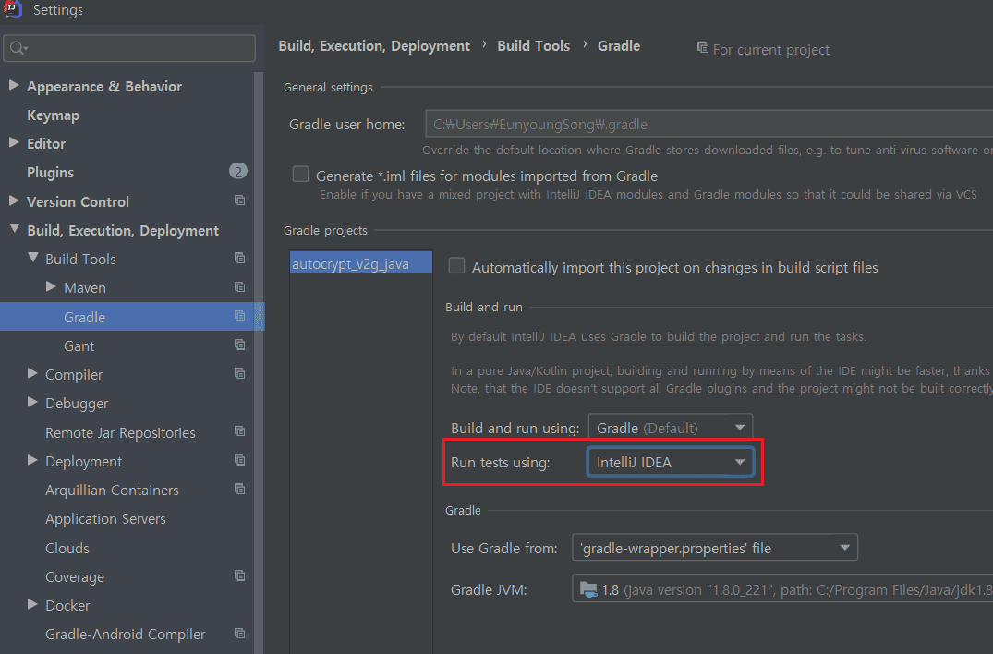The image size is (993, 654).
Task: Select Keymap in the settings tree
Action: [53, 115]
